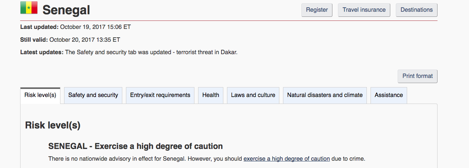Click the Senegal page title
469x168 pixels.
[66, 10]
